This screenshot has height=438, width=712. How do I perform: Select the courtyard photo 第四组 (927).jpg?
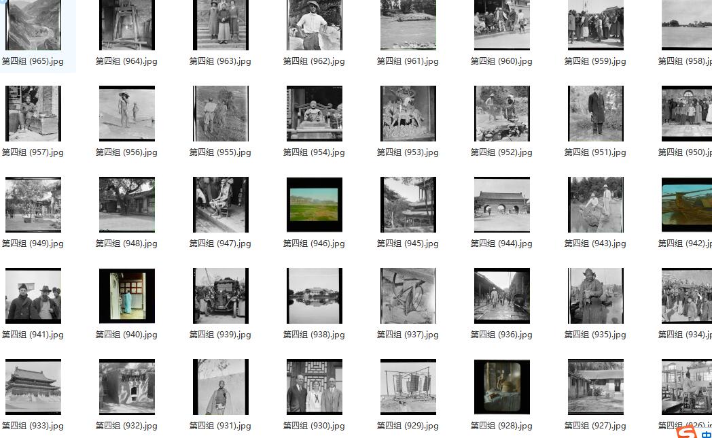[596, 387]
